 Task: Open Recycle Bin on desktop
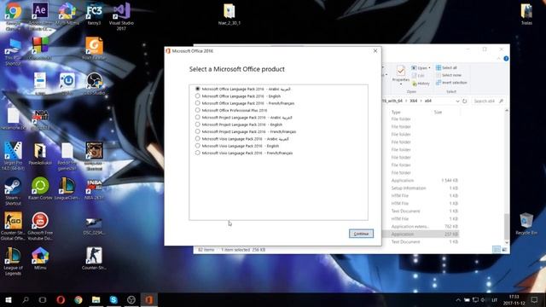click(x=526, y=224)
